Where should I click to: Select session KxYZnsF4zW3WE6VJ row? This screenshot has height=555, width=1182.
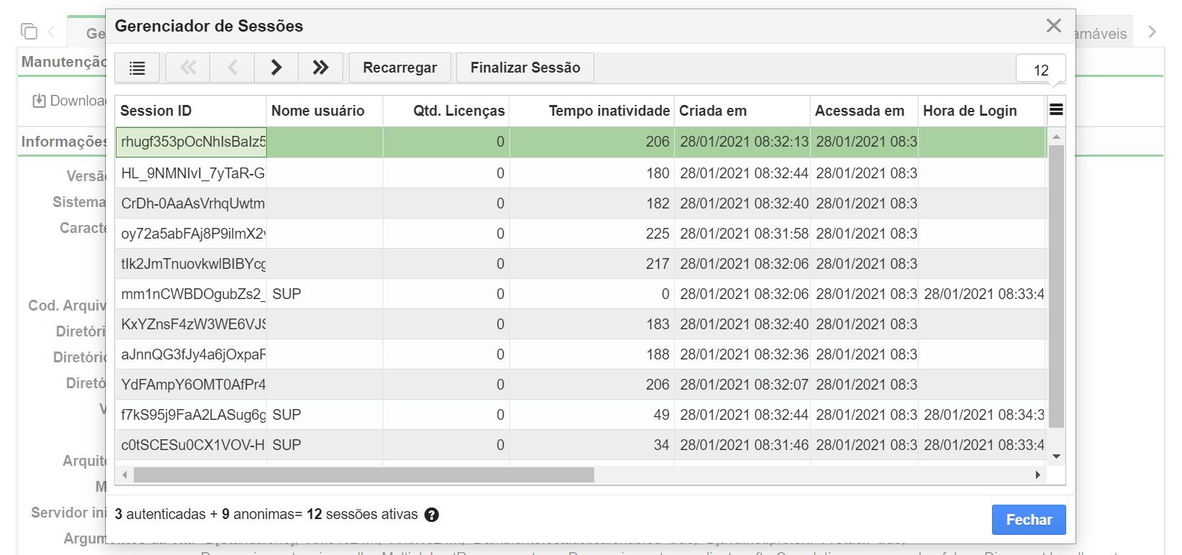pos(581,324)
